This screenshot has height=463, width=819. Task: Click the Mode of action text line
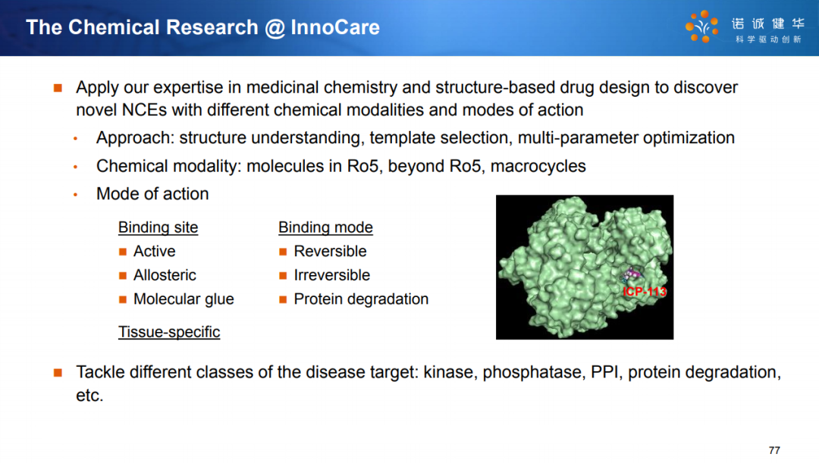[152, 194]
